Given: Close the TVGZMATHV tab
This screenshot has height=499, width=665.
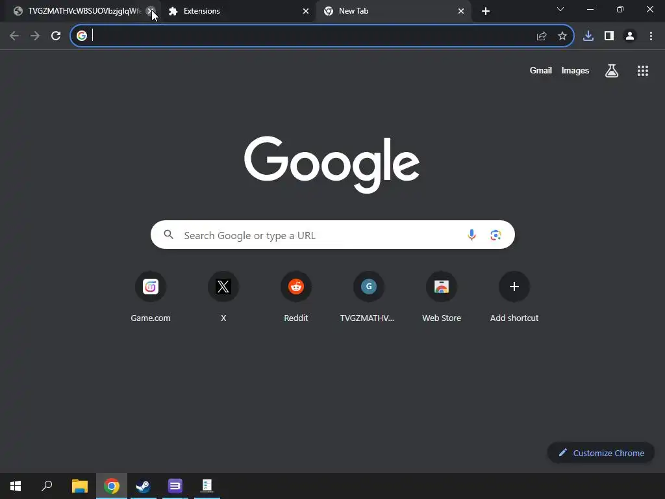Looking at the screenshot, I should pyautogui.click(x=150, y=11).
